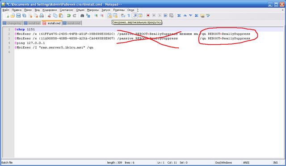286x166 pixels.
Task: Open the Вид menu
Action: (37, 10)
